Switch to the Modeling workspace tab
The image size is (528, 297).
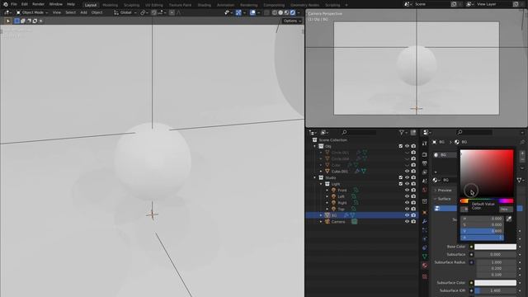pos(110,5)
